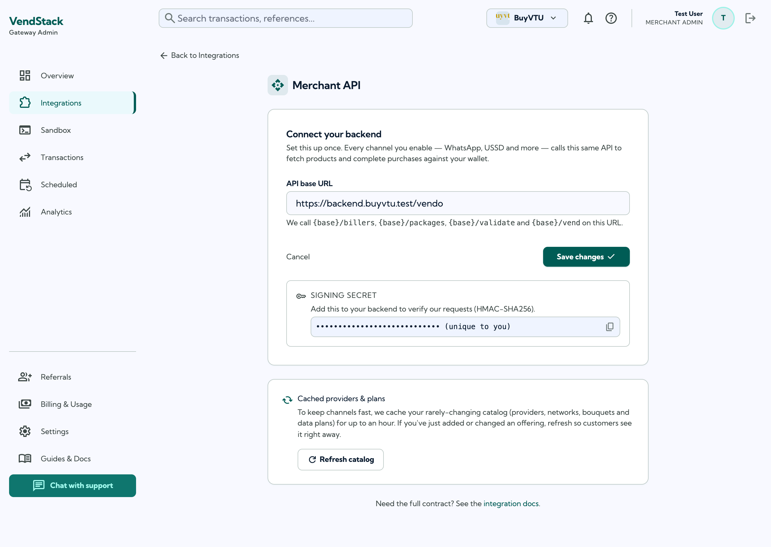
Task: View Analytics from the sidebar
Action: (x=72, y=212)
